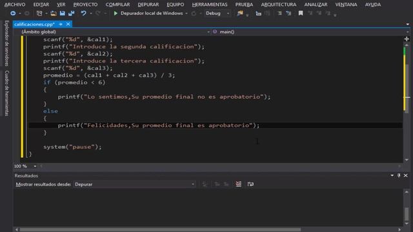Screen dimensions: 413x232
Task: Open the tab list dropdown arrow at right
Action: (x=407, y=24)
